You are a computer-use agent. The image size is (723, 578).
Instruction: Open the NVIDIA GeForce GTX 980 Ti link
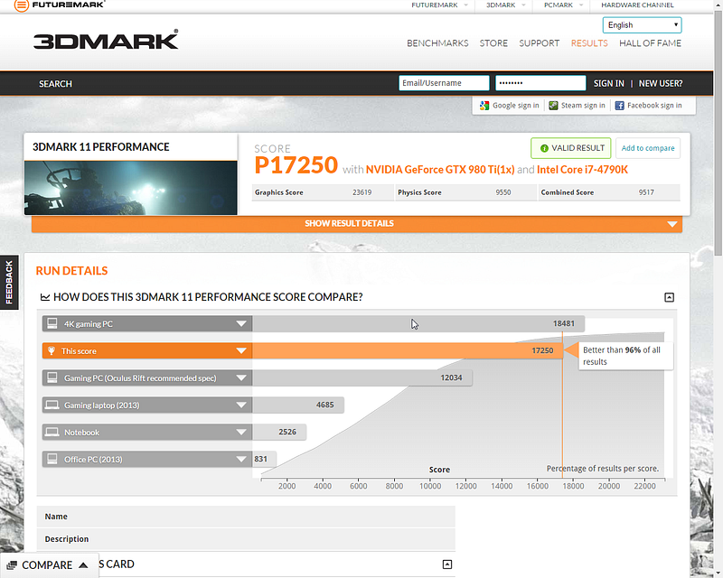440,170
